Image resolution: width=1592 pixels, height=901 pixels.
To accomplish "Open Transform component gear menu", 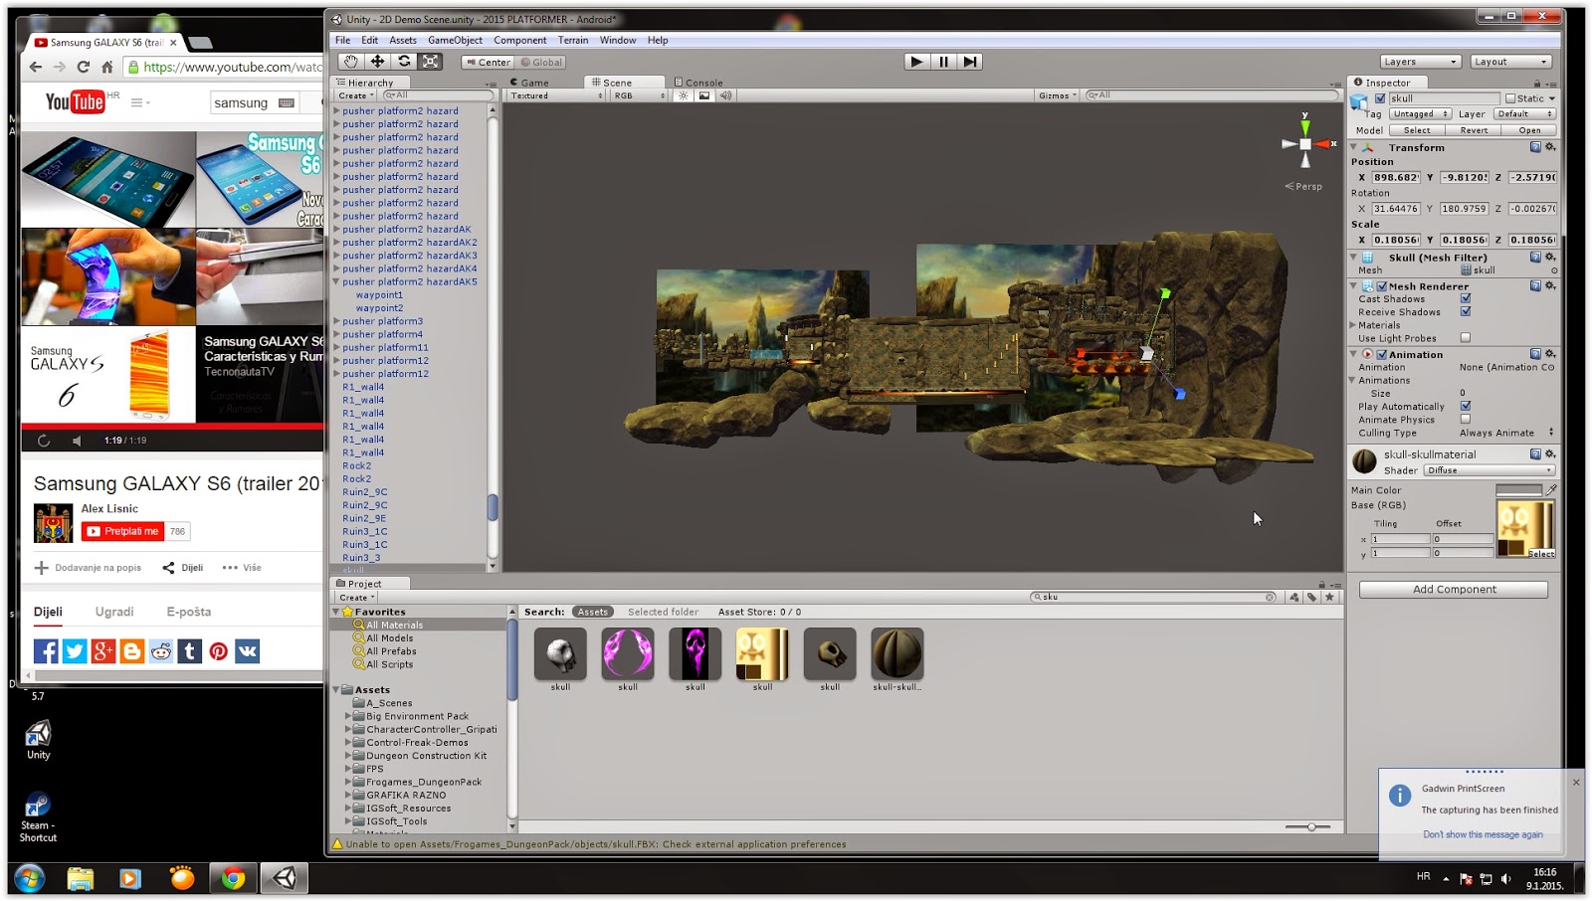I will click(x=1550, y=147).
